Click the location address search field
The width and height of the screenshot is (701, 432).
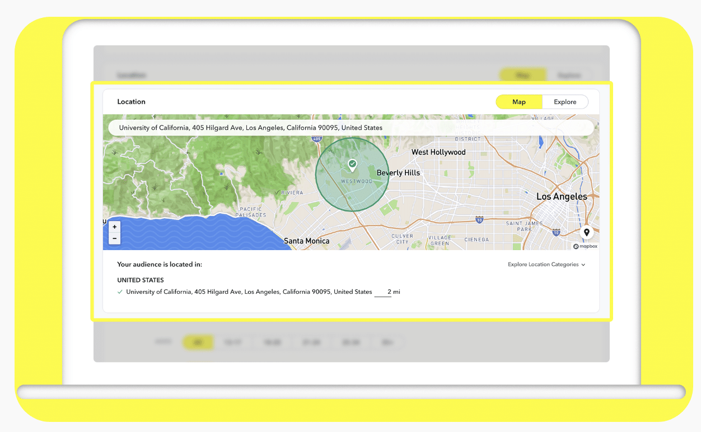point(351,128)
